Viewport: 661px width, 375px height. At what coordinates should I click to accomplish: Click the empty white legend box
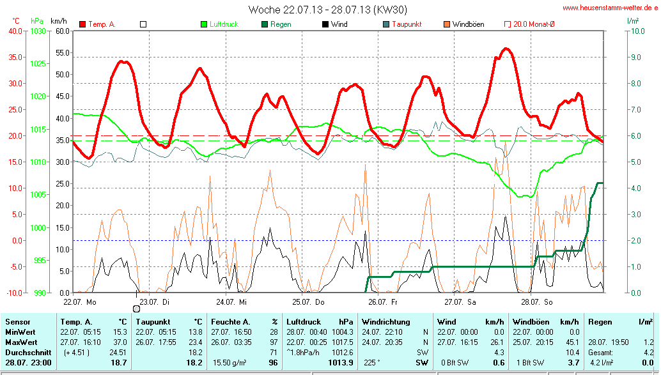[x=143, y=24]
